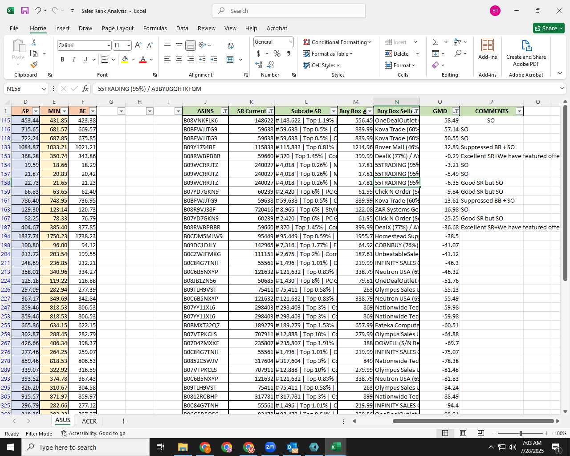Expand the formula bar
Image resolution: width=570 pixels, height=456 pixels.
[562, 88]
